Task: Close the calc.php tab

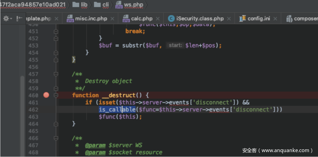Action: 158,18
